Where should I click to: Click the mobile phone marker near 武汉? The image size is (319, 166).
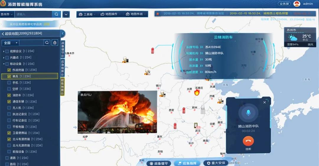(196, 125)
